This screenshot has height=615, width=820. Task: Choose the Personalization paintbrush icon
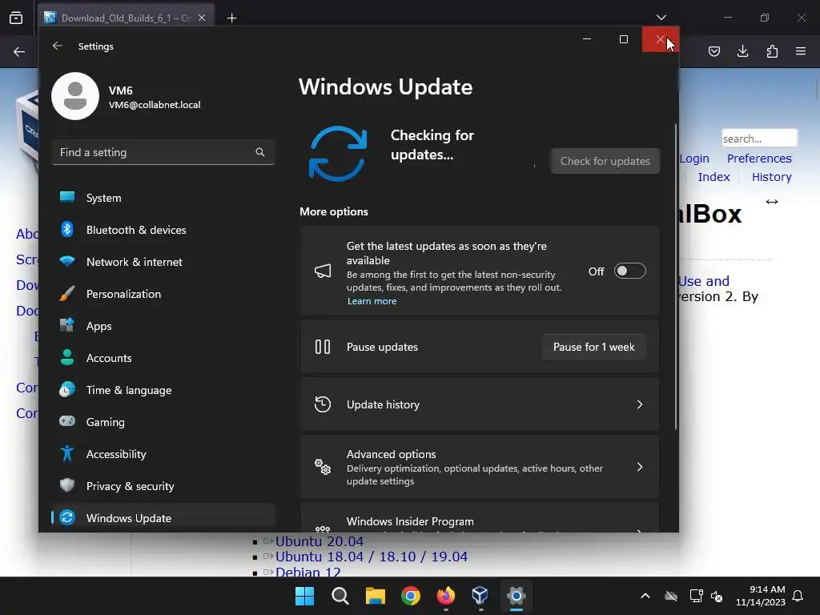point(67,293)
